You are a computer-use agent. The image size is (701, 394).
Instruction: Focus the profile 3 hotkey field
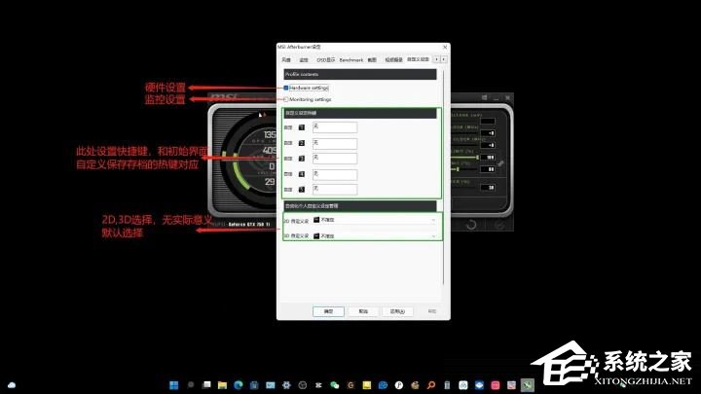(335, 159)
